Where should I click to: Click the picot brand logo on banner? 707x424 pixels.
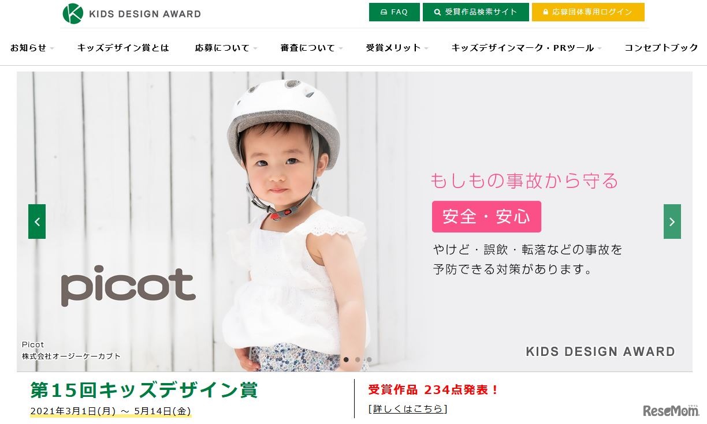[x=128, y=286]
